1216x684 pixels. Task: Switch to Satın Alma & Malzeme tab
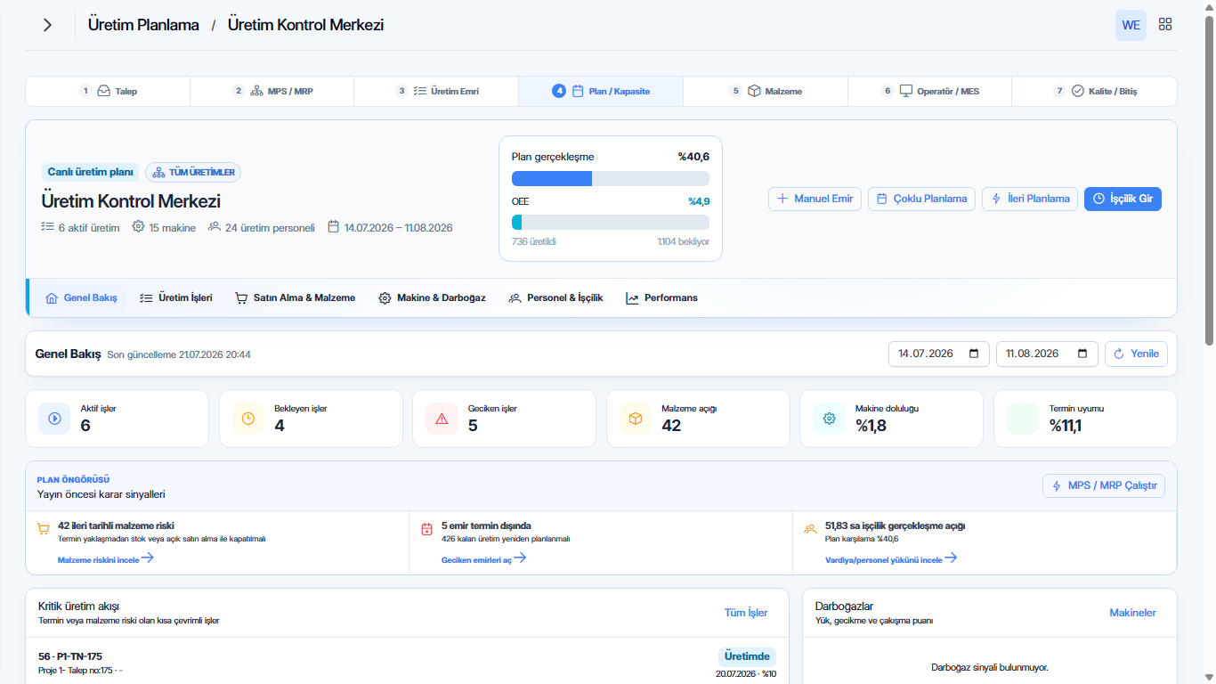(x=295, y=298)
